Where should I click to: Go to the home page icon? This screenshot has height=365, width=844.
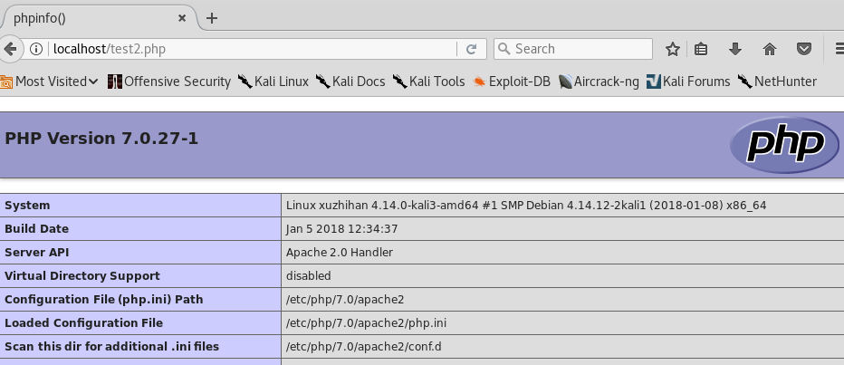(x=770, y=49)
